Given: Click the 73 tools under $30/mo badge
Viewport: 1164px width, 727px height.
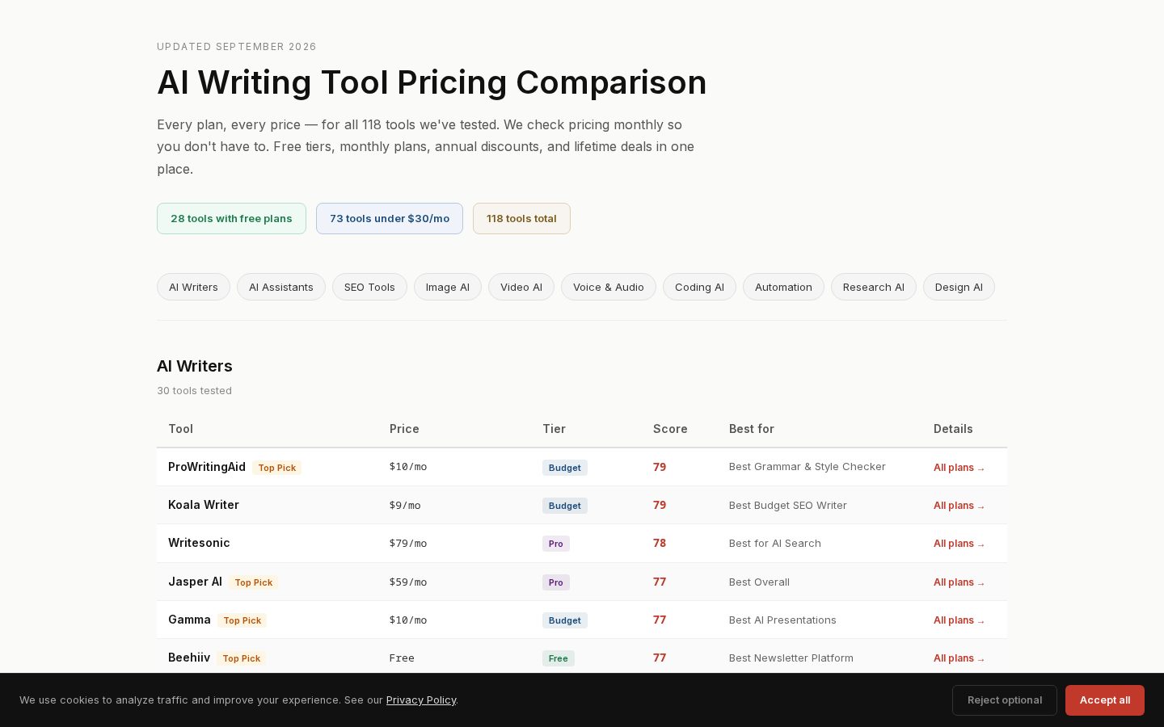Looking at the screenshot, I should 390,218.
